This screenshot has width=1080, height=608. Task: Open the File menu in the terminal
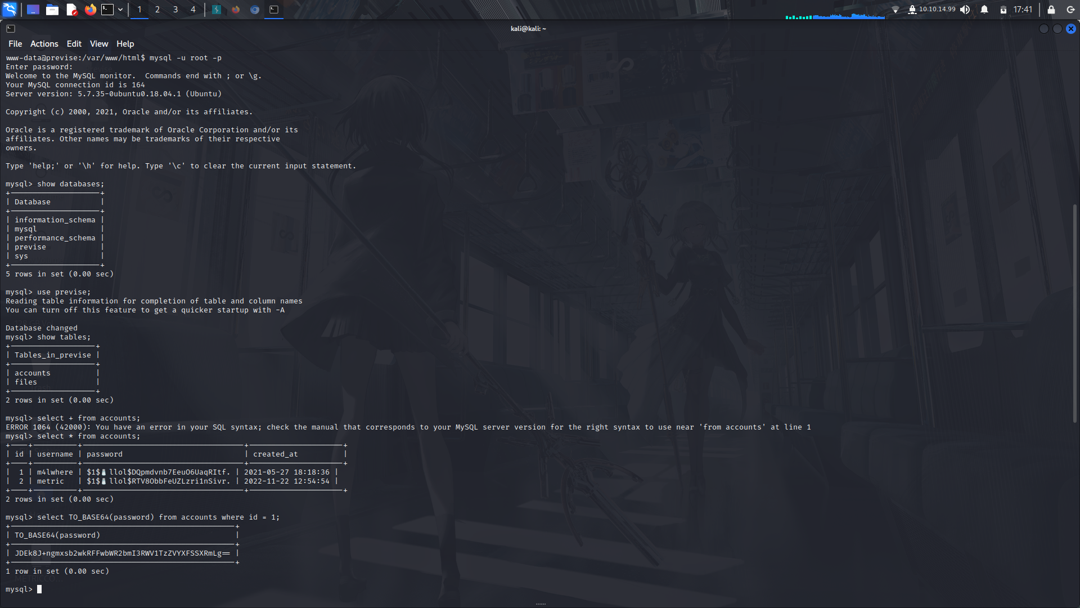tap(15, 43)
